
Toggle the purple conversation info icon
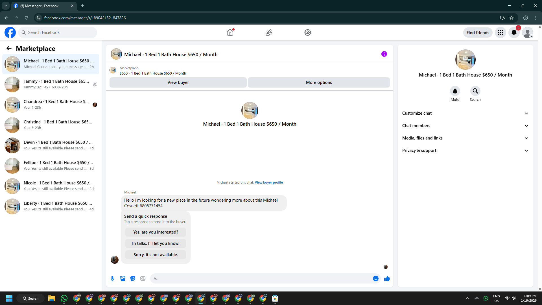[384, 54]
